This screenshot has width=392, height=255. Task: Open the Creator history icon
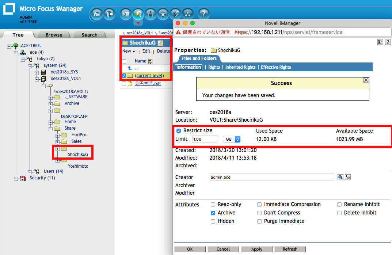[348, 177]
